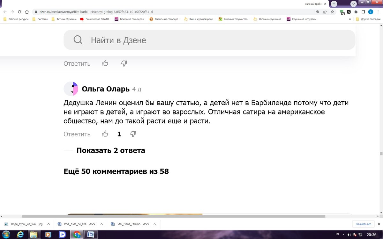Click the blue profile avatar E
Image resolution: width=383 pixels, height=239 pixels.
click(370, 11)
